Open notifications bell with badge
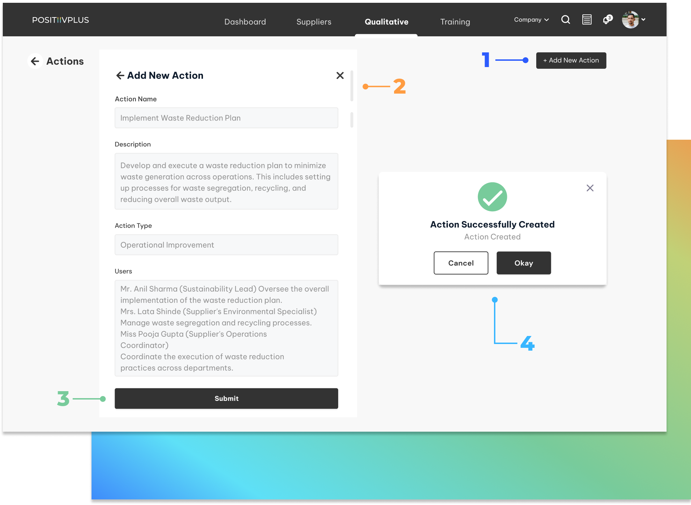Viewport: 691px width, 505px height. (x=607, y=20)
